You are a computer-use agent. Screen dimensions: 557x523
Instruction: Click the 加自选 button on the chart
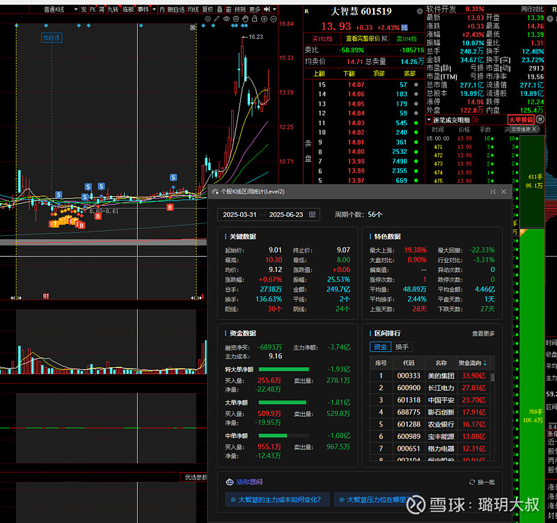click(x=52, y=38)
